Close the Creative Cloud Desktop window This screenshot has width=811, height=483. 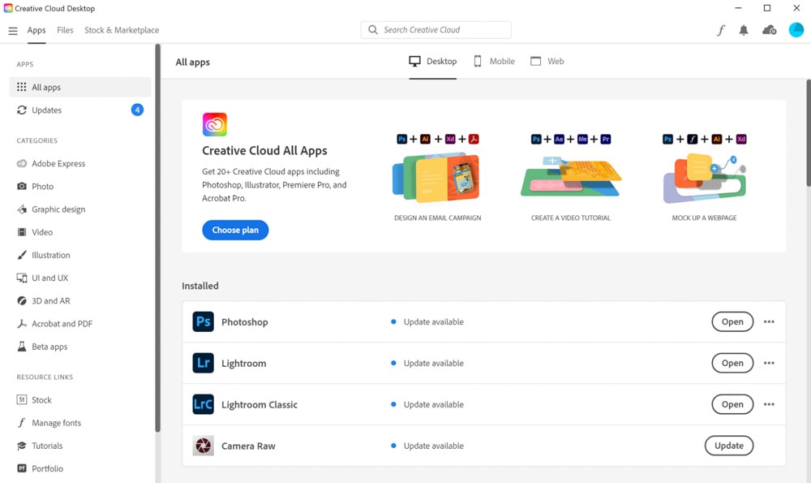796,8
